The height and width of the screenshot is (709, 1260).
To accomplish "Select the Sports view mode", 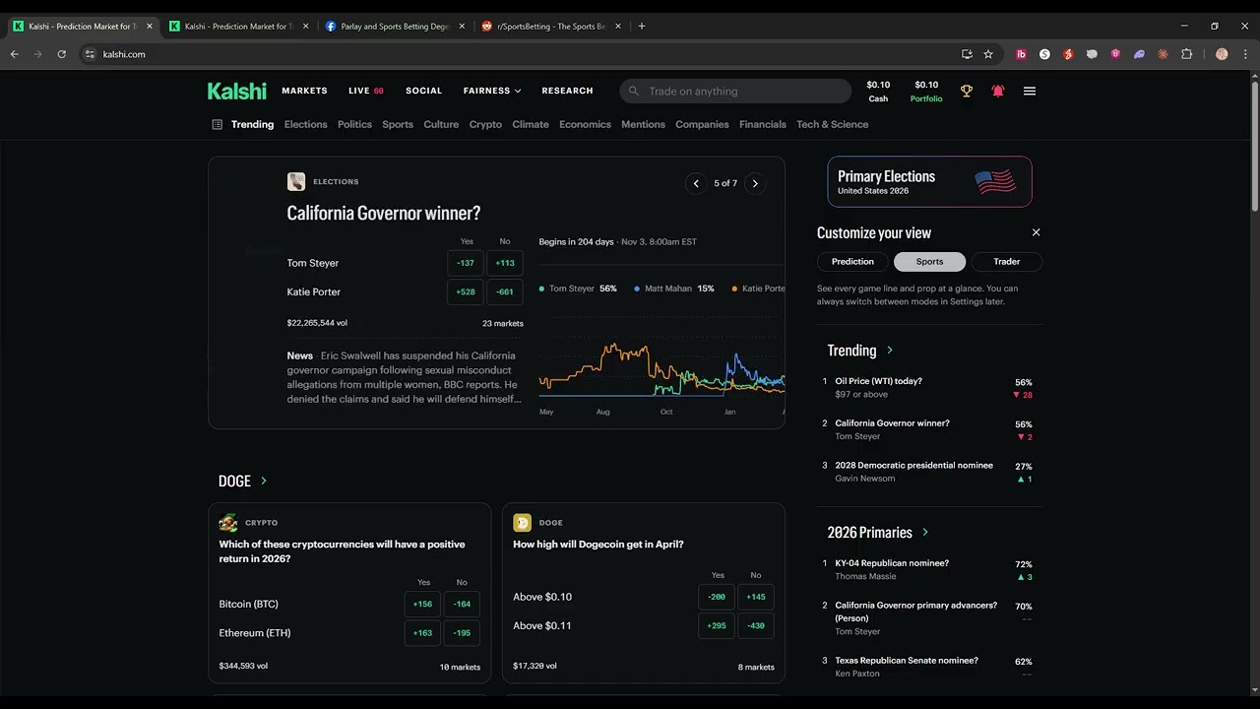I will click(929, 262).
